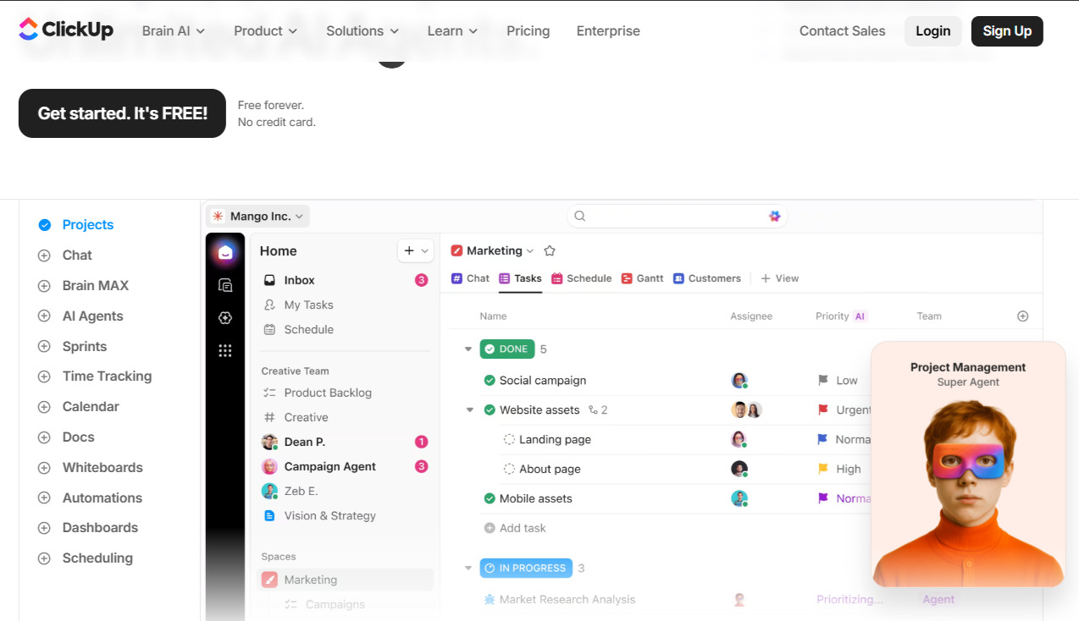Switch to the Tasks tab

520,278
